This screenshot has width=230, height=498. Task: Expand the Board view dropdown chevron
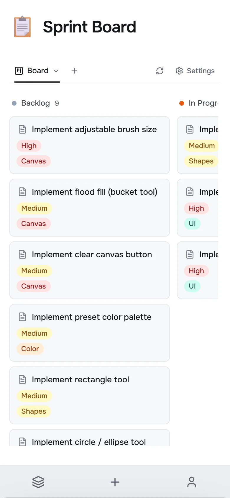56,71
